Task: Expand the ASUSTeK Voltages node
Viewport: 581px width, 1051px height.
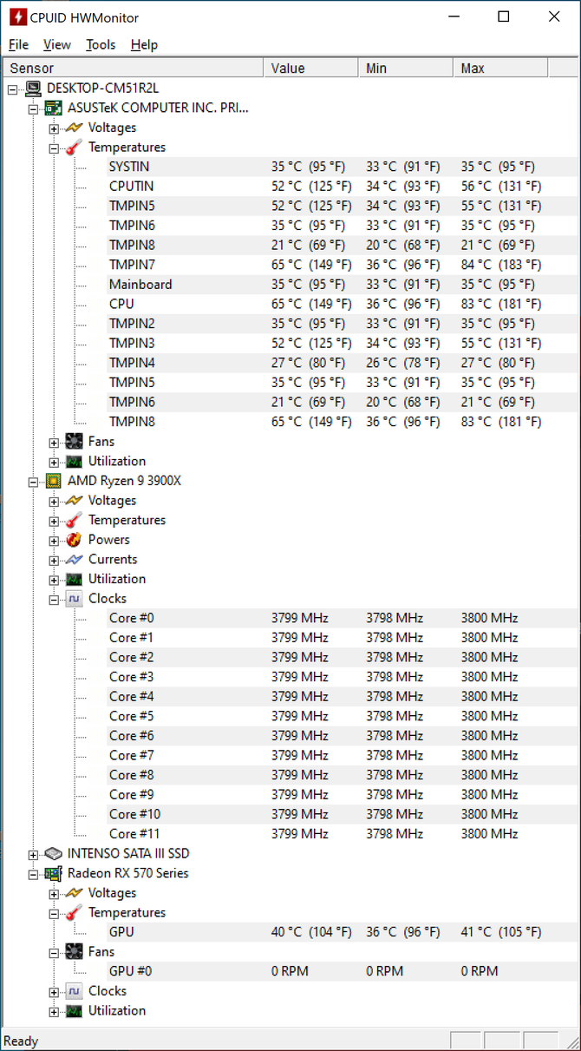Action: tap(54, 128)
